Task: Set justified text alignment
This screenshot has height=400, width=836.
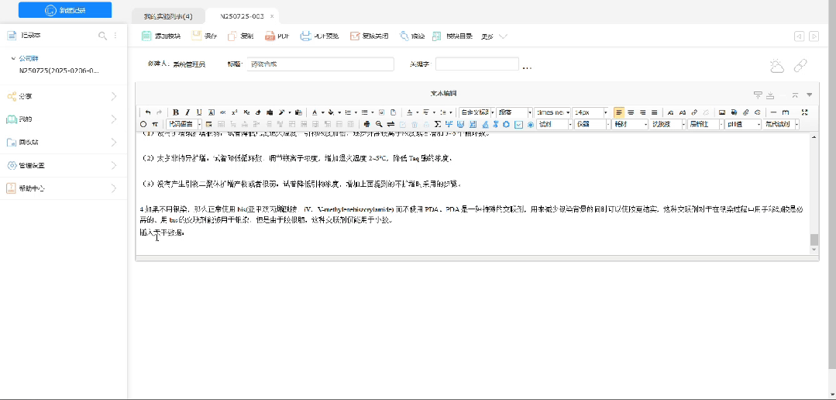Action: tap(654, 112)
